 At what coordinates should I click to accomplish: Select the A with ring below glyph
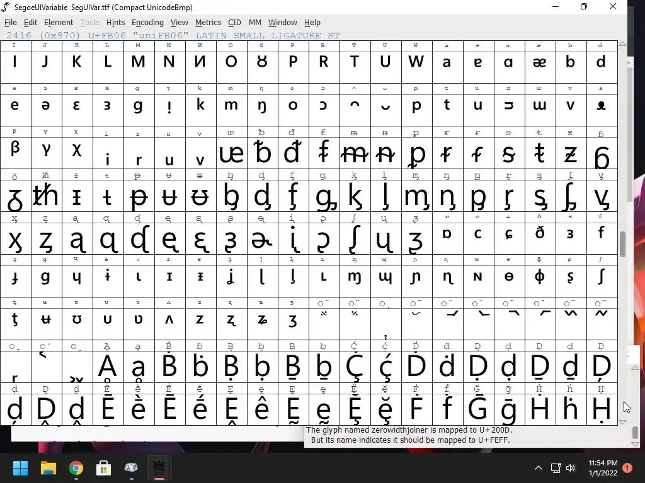coord(108,362)
